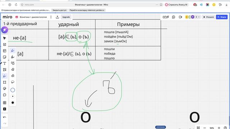The height and width of the screenshot is (129, 230).
Task: Select the Text tool
Action: tap(5, 63)
